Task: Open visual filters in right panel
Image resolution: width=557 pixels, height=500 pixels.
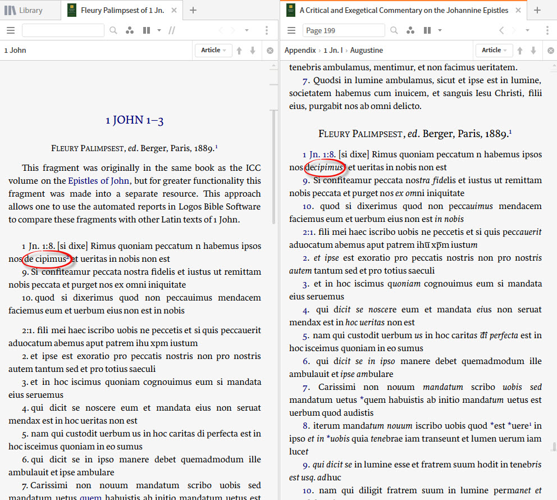Action: tap(410, 30)
